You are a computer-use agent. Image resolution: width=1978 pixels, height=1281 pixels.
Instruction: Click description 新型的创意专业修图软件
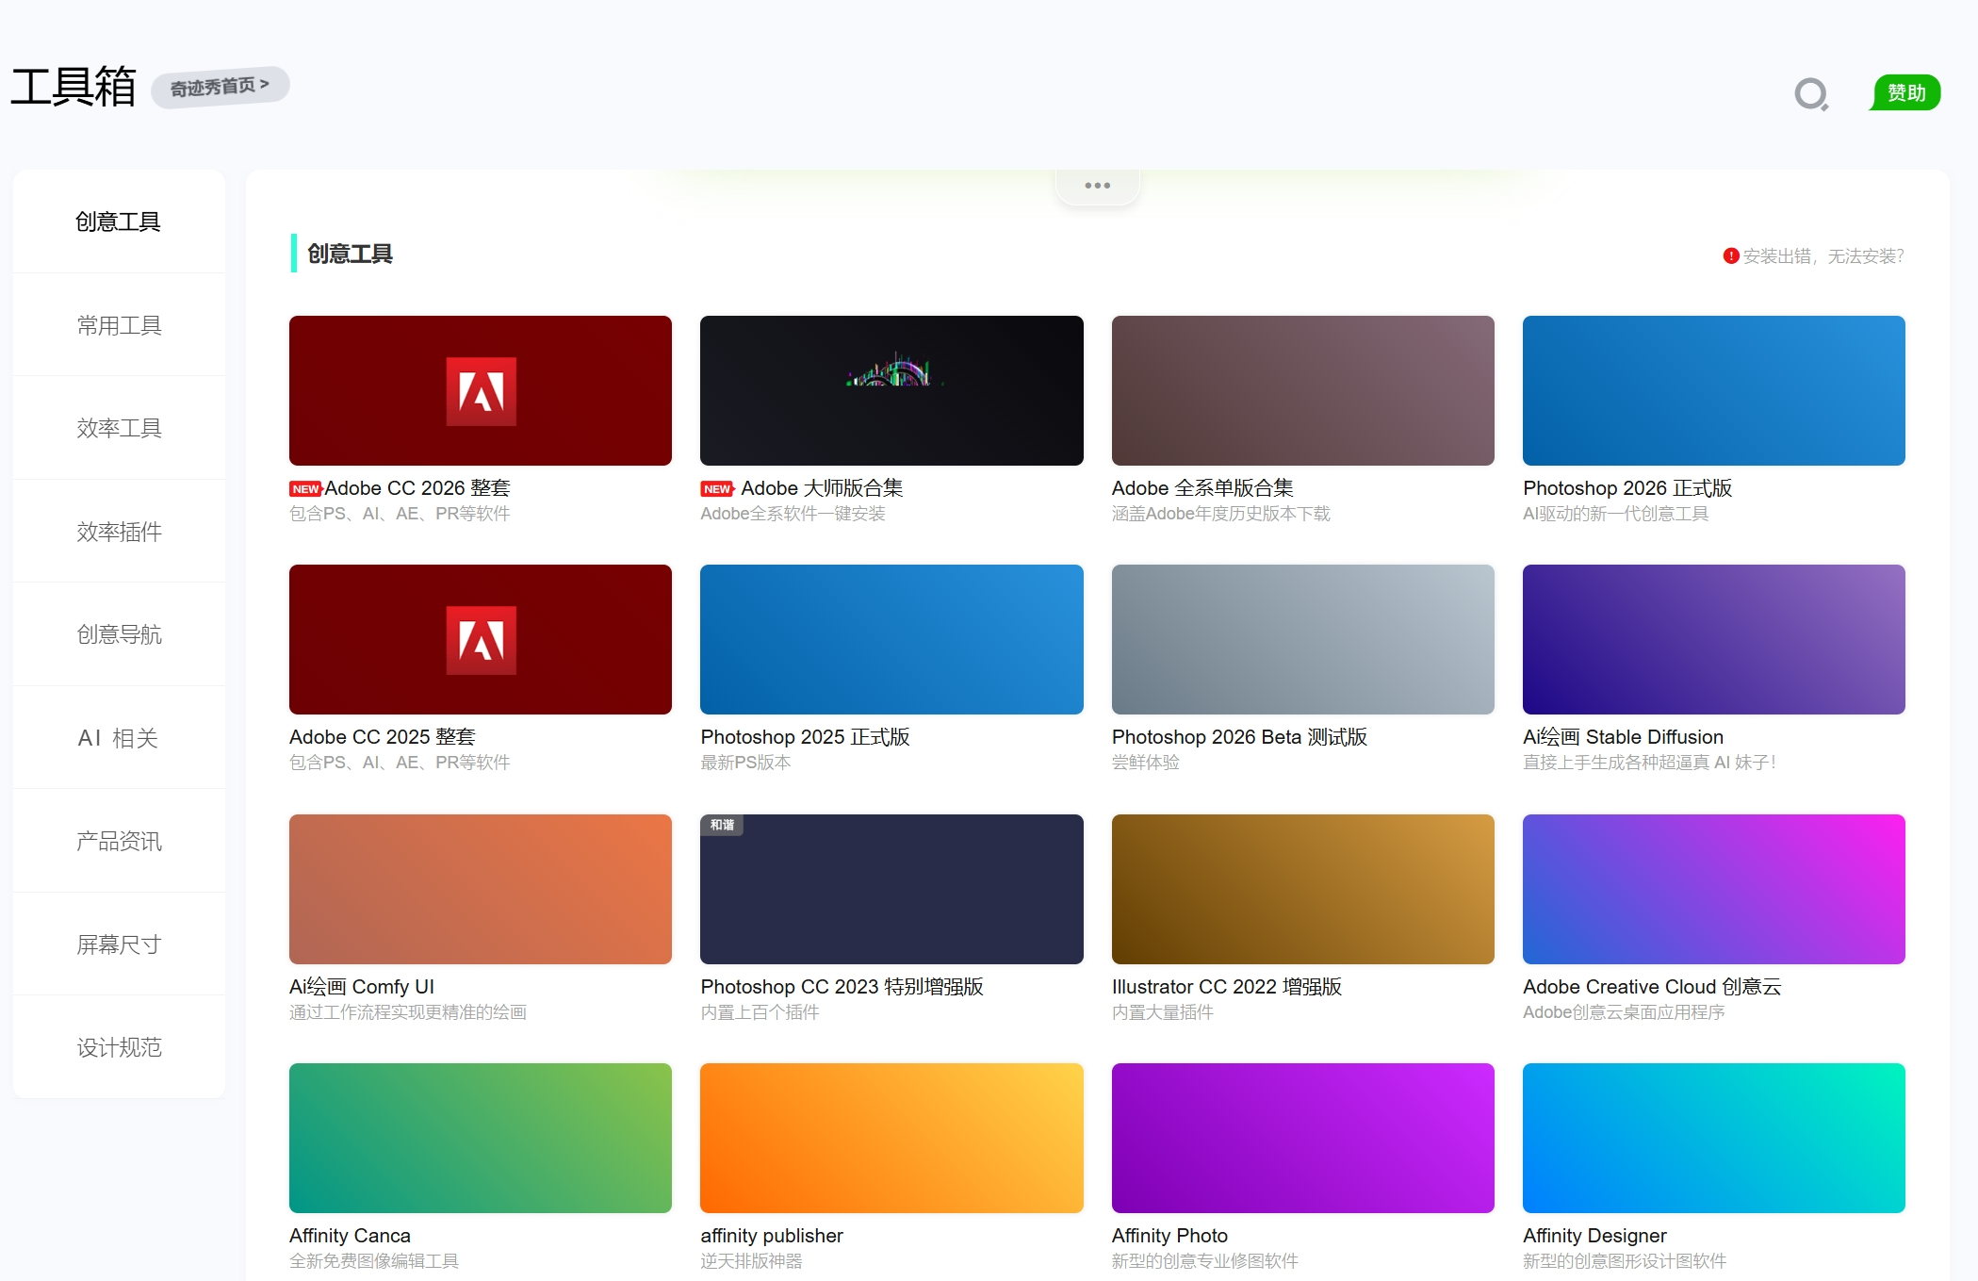[1205, 1261]
